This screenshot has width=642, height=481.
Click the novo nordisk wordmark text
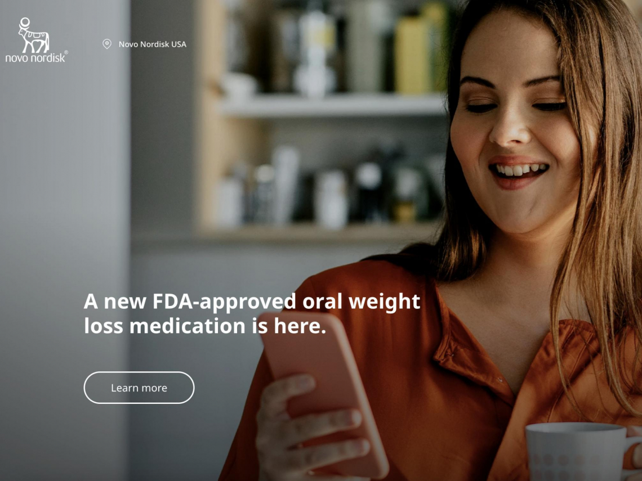tap(35, 58)
